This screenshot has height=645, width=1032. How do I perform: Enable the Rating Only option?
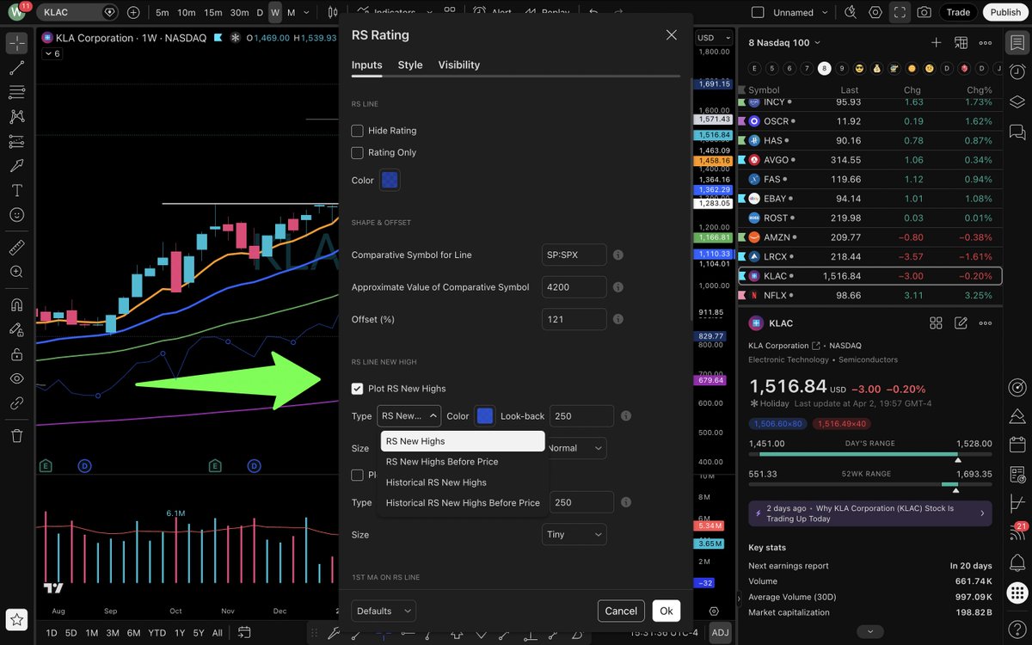pyautogui.click(x=357, y=151)
